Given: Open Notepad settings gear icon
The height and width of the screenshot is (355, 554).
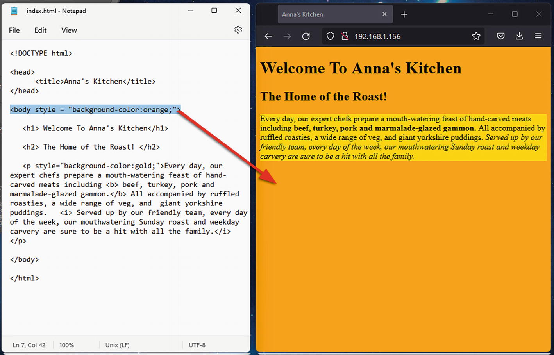Looking at the screenshot, I should coord(238,30).
